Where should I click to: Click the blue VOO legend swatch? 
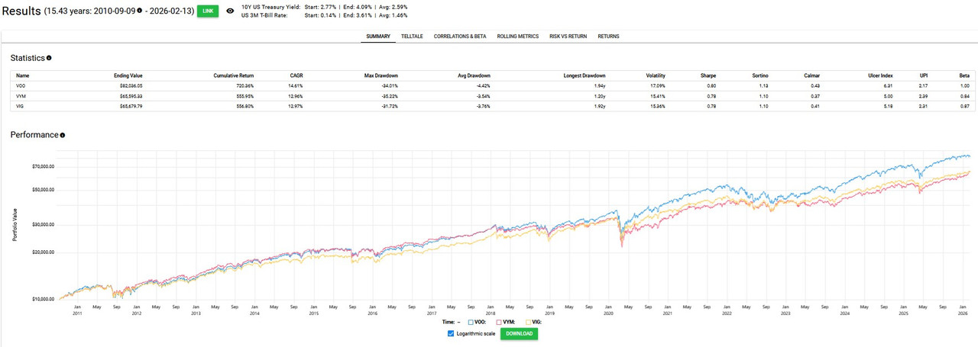(x=471, y=323)
